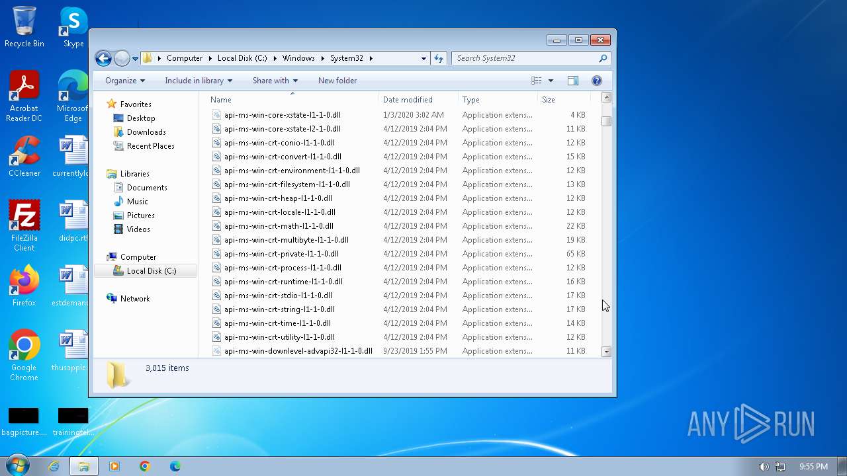
Task: Open the Documents library
Action: 147,188
